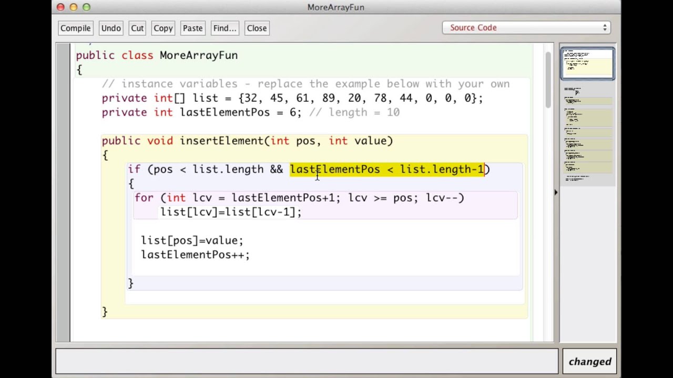Click the vertical editor scrollbar handle

(548, 80)
